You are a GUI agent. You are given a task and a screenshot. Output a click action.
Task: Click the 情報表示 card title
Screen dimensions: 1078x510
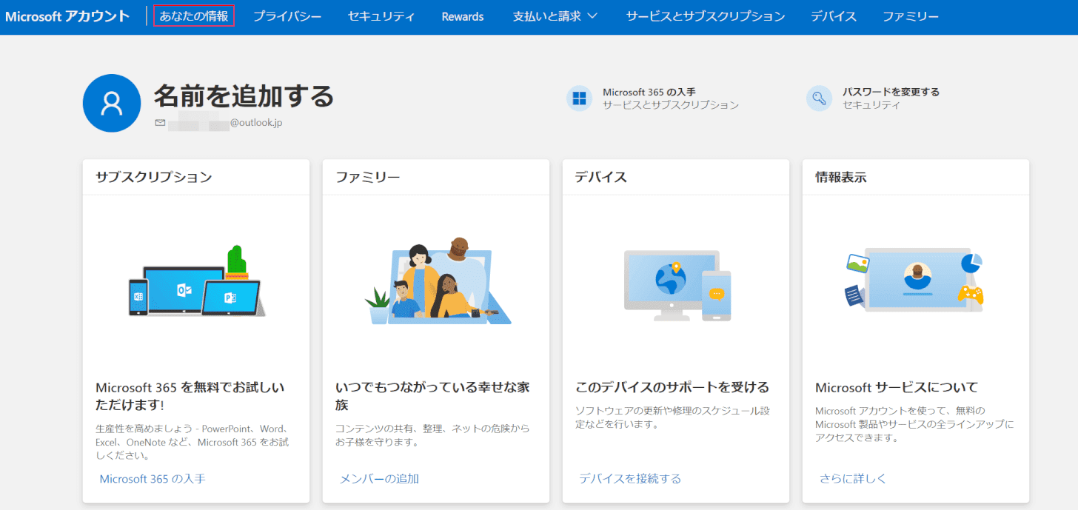click(x=841, y=177)
